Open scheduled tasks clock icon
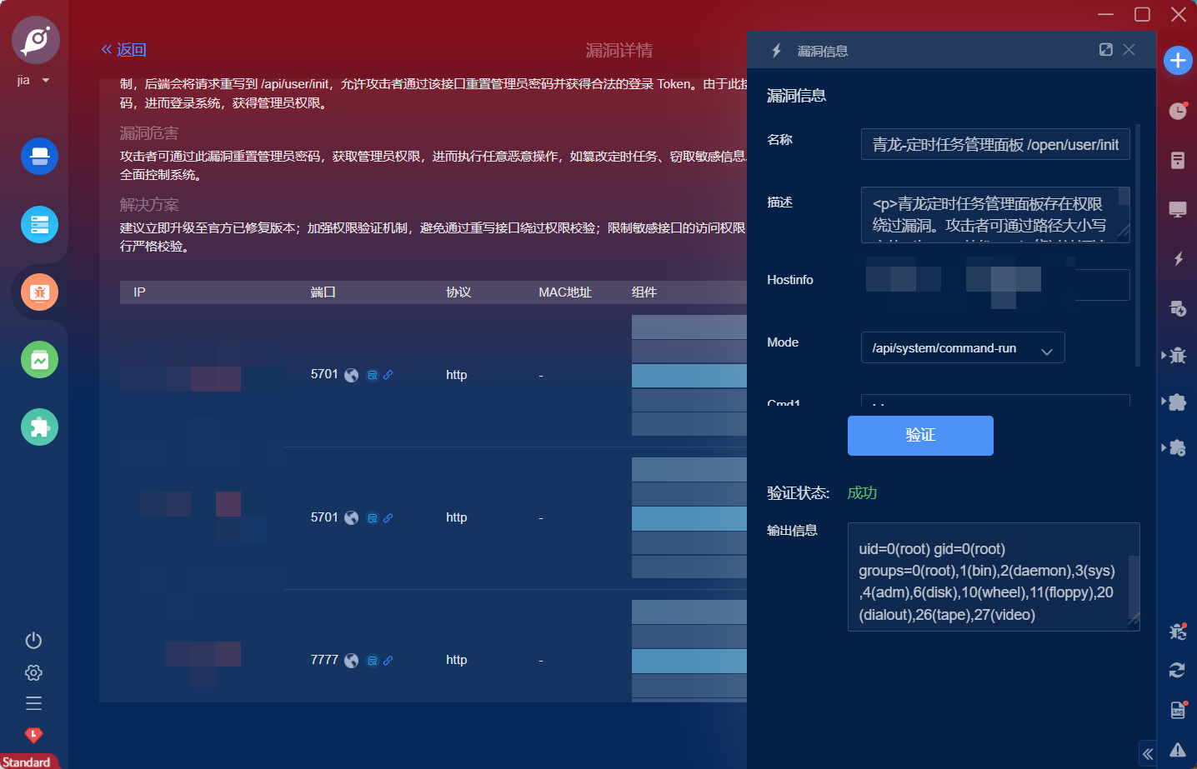 coord(1177,111)
